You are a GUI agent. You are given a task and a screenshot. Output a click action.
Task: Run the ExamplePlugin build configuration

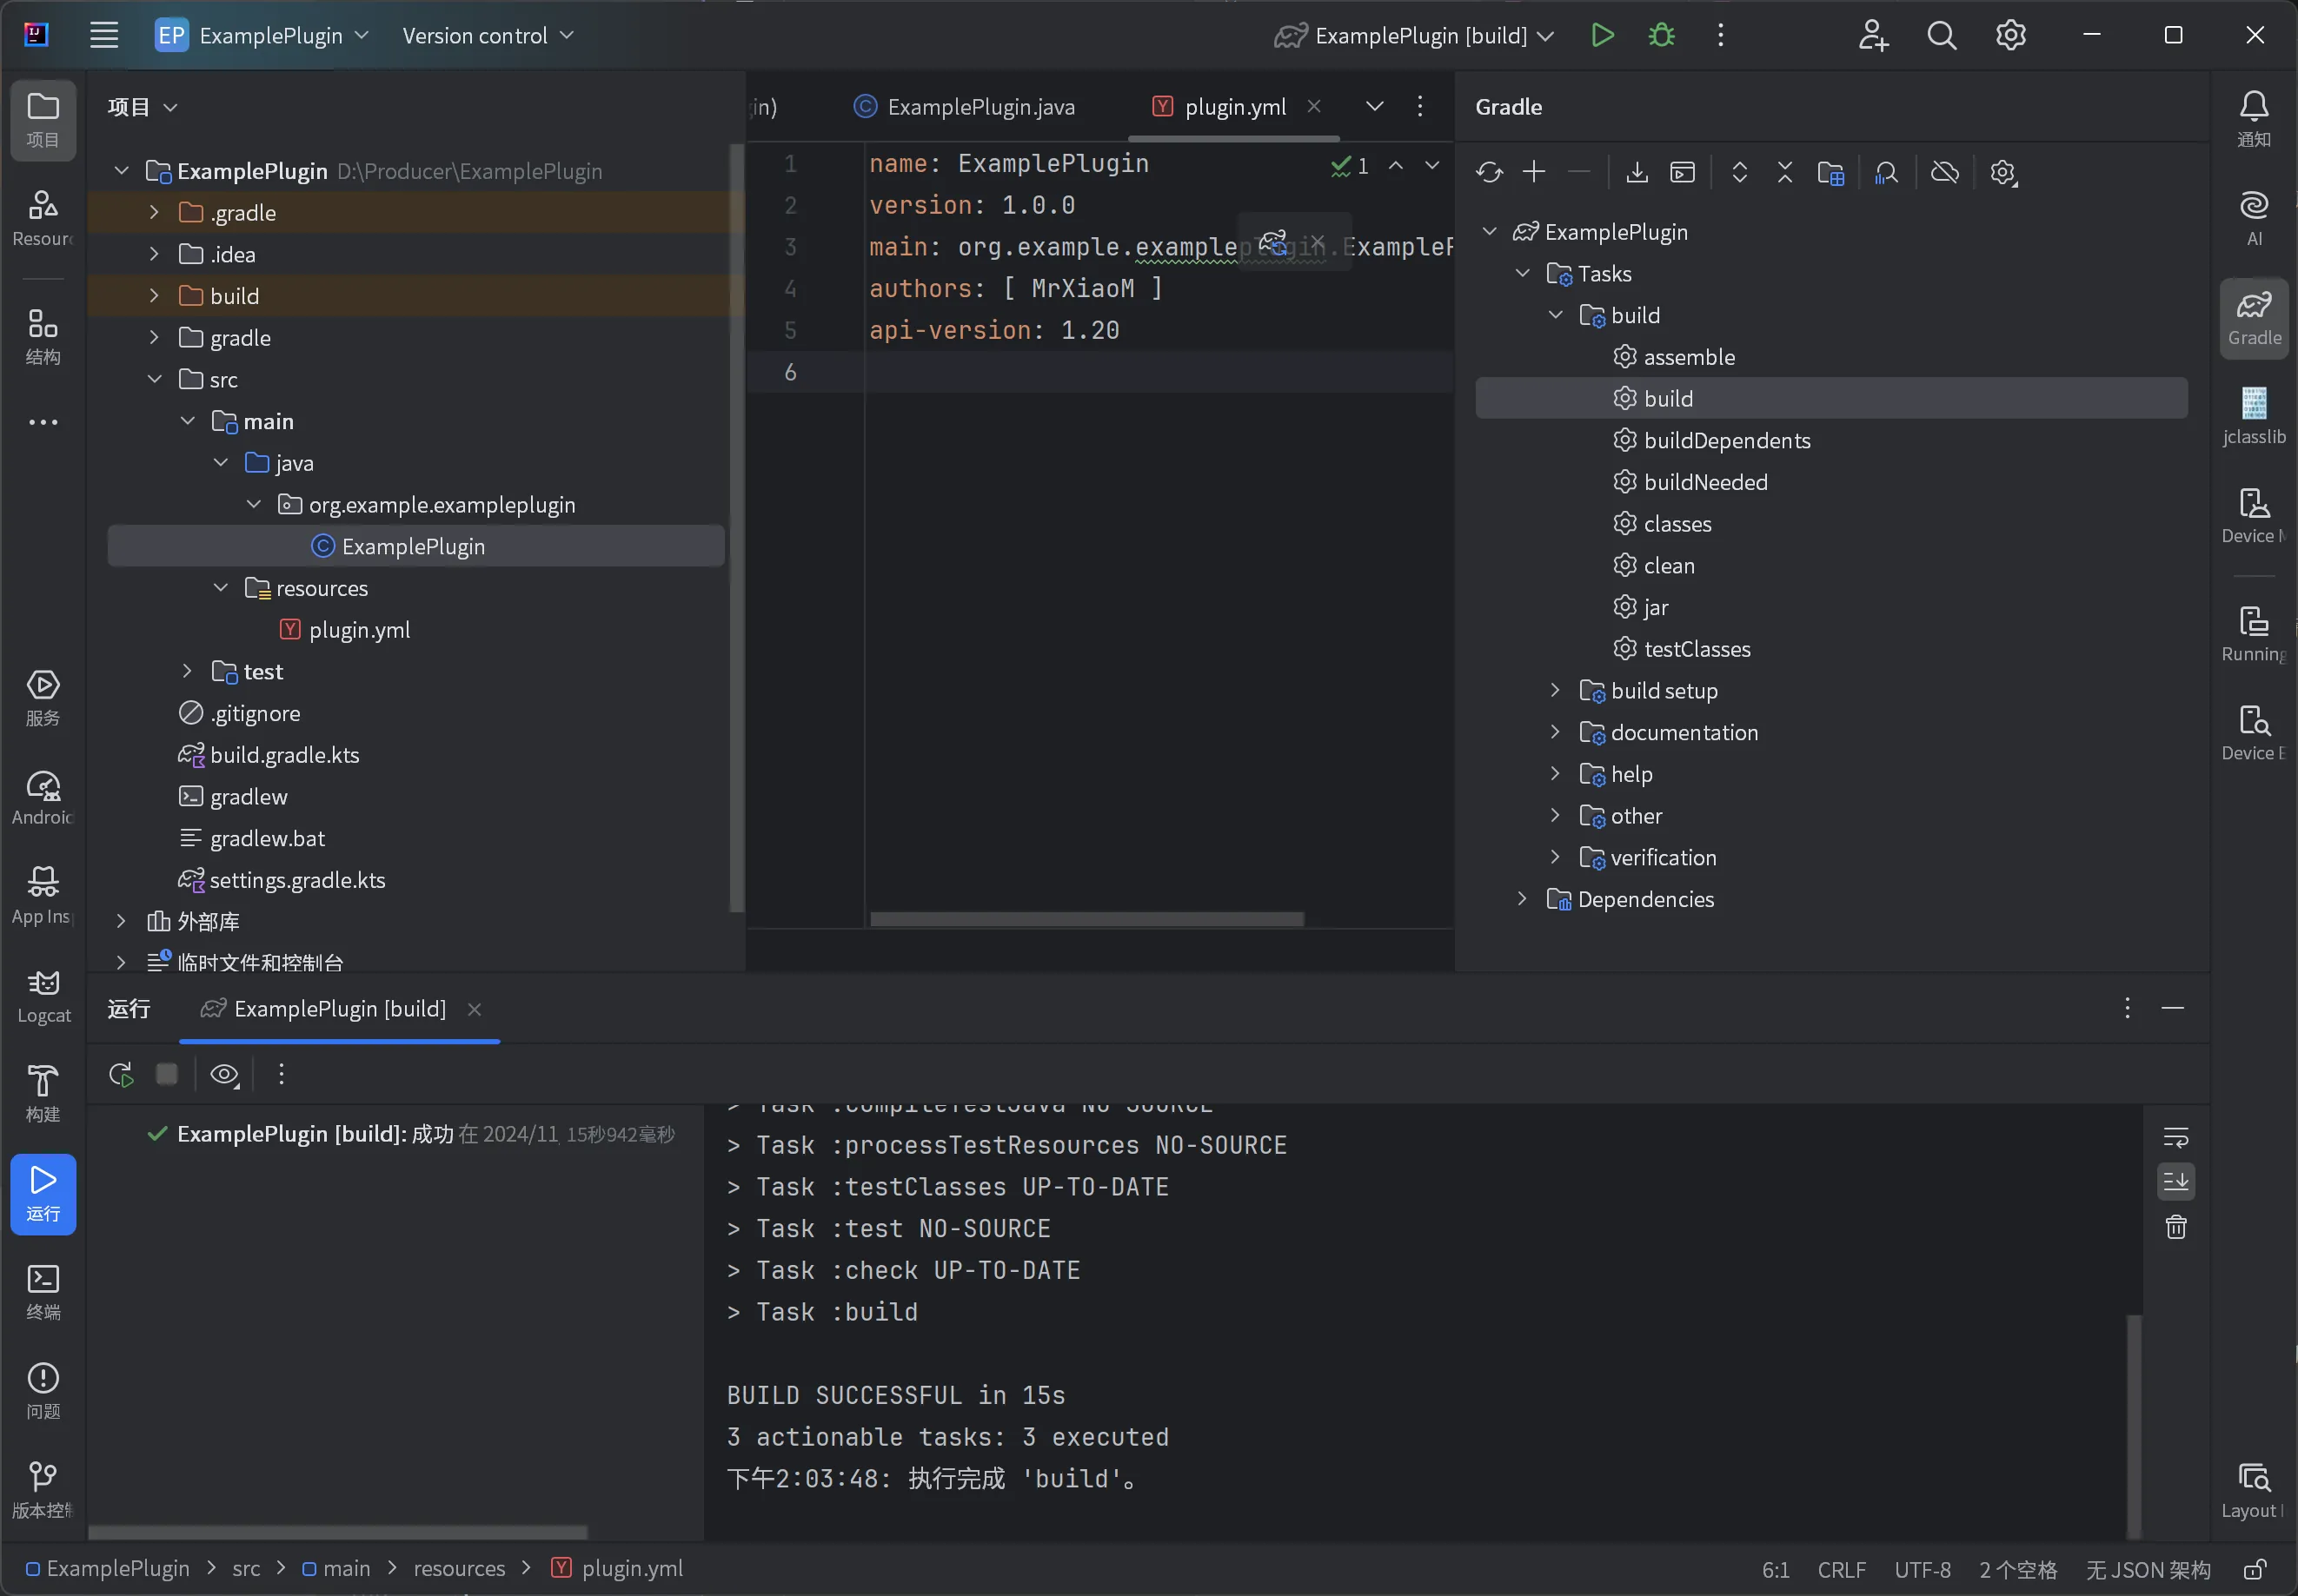(x=1602, y=35)
